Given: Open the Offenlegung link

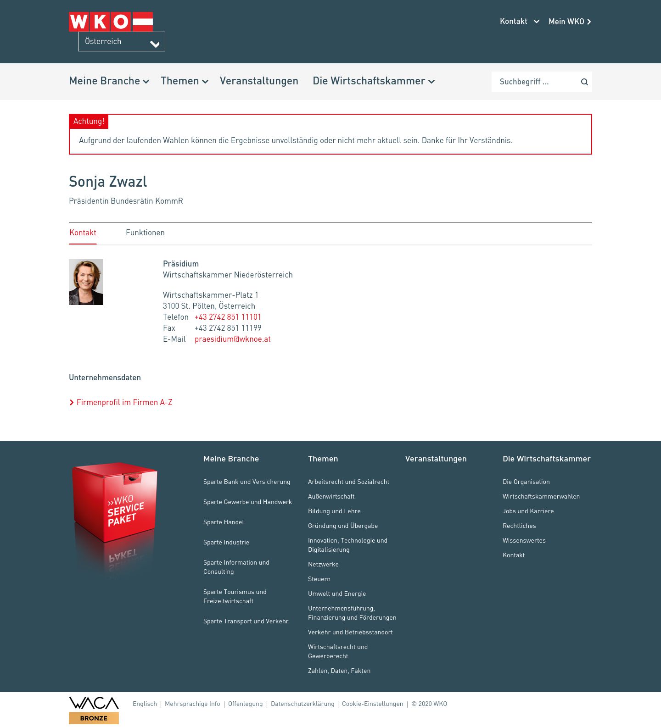Looking at the screenshot, I should point(246,704).
